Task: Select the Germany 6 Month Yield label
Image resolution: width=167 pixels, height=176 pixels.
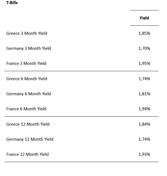Action: (x=29, y=94)
